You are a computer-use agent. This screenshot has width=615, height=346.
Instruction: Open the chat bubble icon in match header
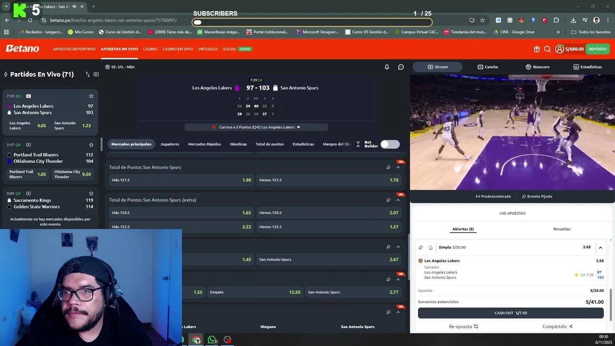click(401, 67)
